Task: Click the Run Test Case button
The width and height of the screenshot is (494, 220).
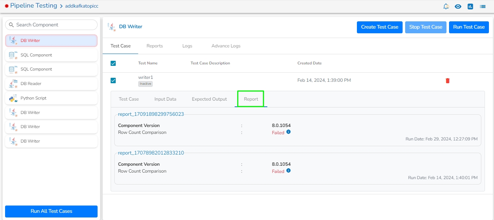Action: [x=469, y=27]
